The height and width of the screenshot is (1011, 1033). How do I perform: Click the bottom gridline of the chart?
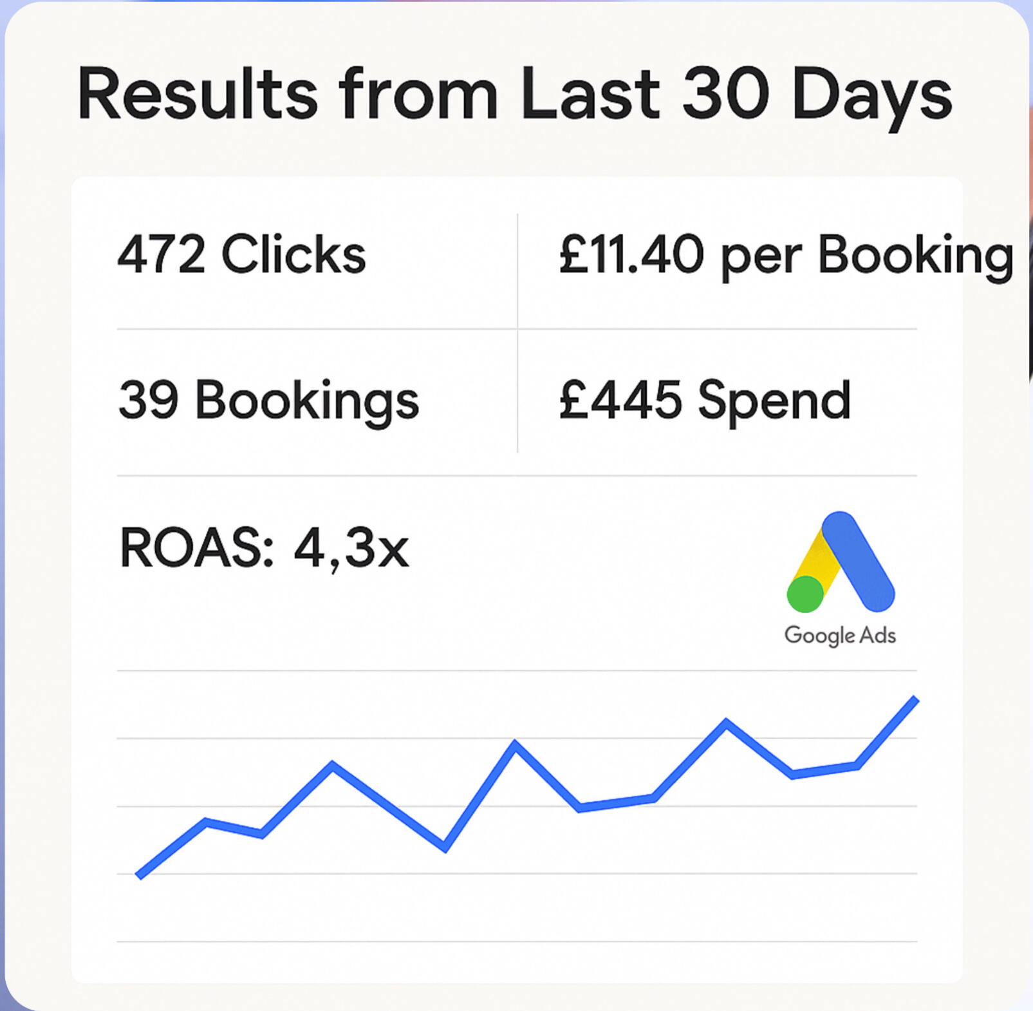tap(516, 941)
